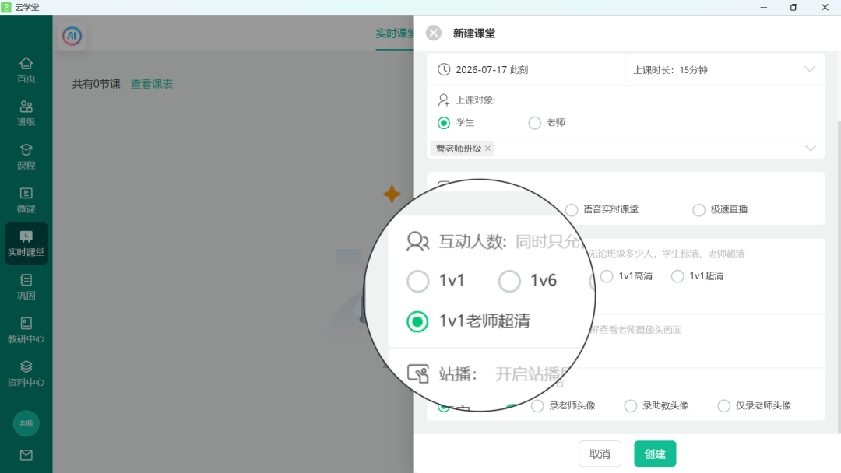This screenshot has width=841, height=473.
Task: Click the AI assistant icon
Action: coord(72,36)
